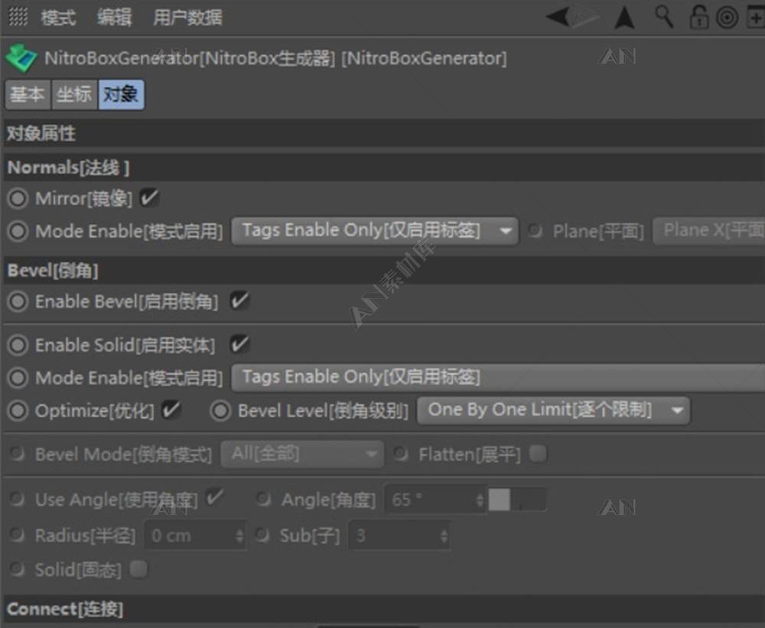Go forward with the right arrow icon
765x628 pixels.
[x=586, y=17]
